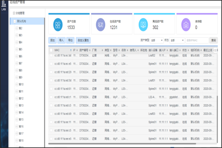Toggle the select-all checkbox in the table header
Image resolution: width=222 pixels, height=148 pixels.
tap(51, 50)
